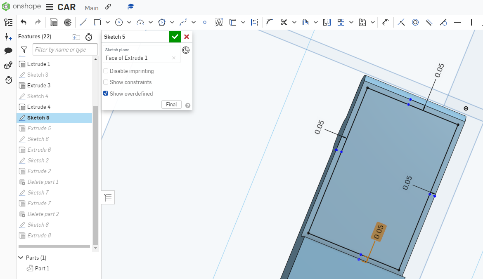The width and height of the screenshot is (483, 279).
Task: Click the document link chain icon
Action: (108, 7)
